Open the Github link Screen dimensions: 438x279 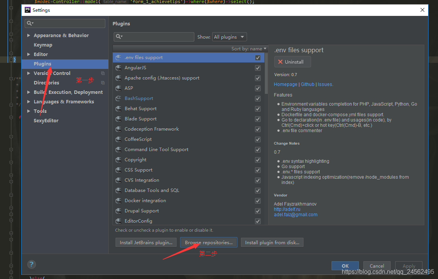click(308, 84)
